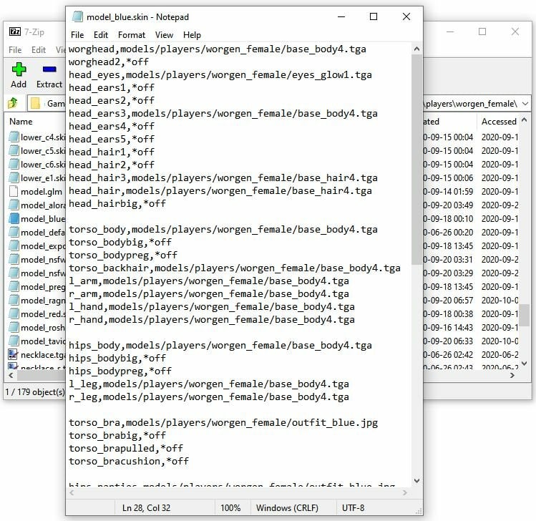Click the 7-Zip Extract toolbar icon

(x=49, y=69)
